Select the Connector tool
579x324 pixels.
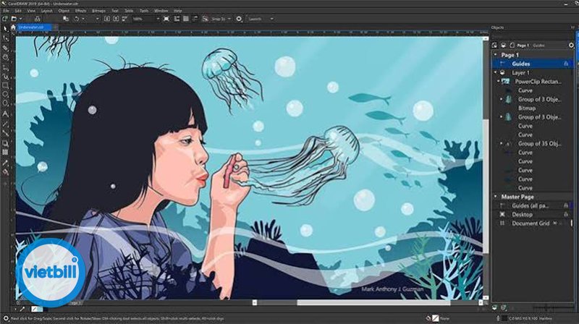5,133
